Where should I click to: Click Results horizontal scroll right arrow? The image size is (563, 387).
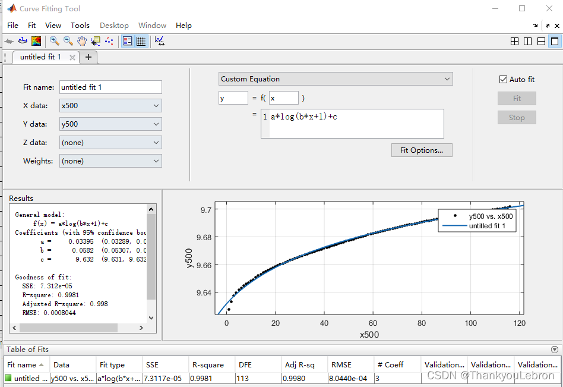point(141,328)
